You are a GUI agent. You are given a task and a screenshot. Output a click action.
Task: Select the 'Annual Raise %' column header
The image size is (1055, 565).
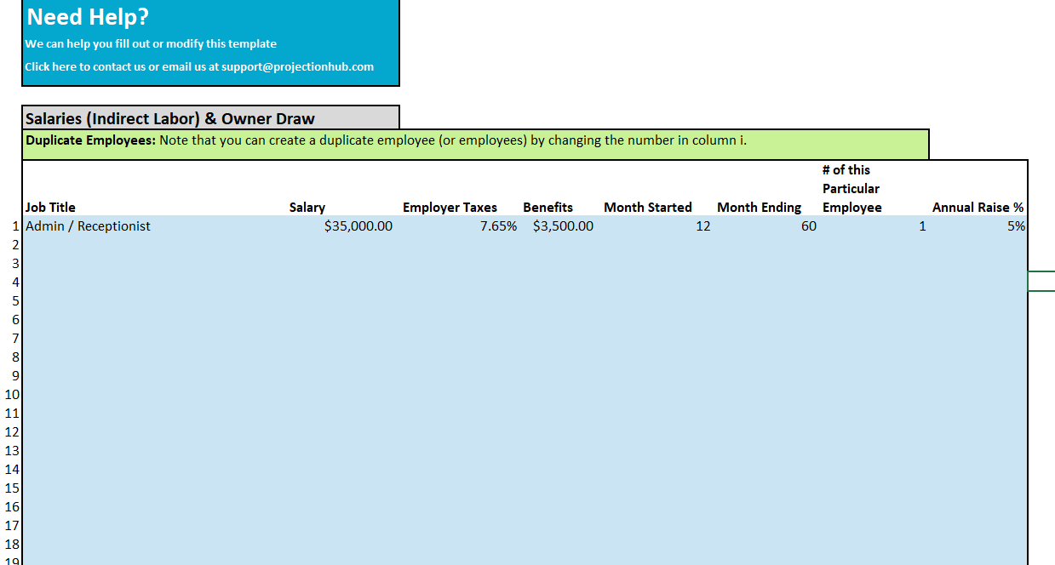tap(978, 207)
